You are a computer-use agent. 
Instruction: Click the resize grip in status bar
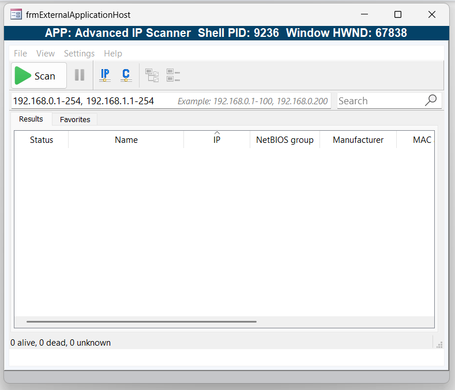point(439,344)
